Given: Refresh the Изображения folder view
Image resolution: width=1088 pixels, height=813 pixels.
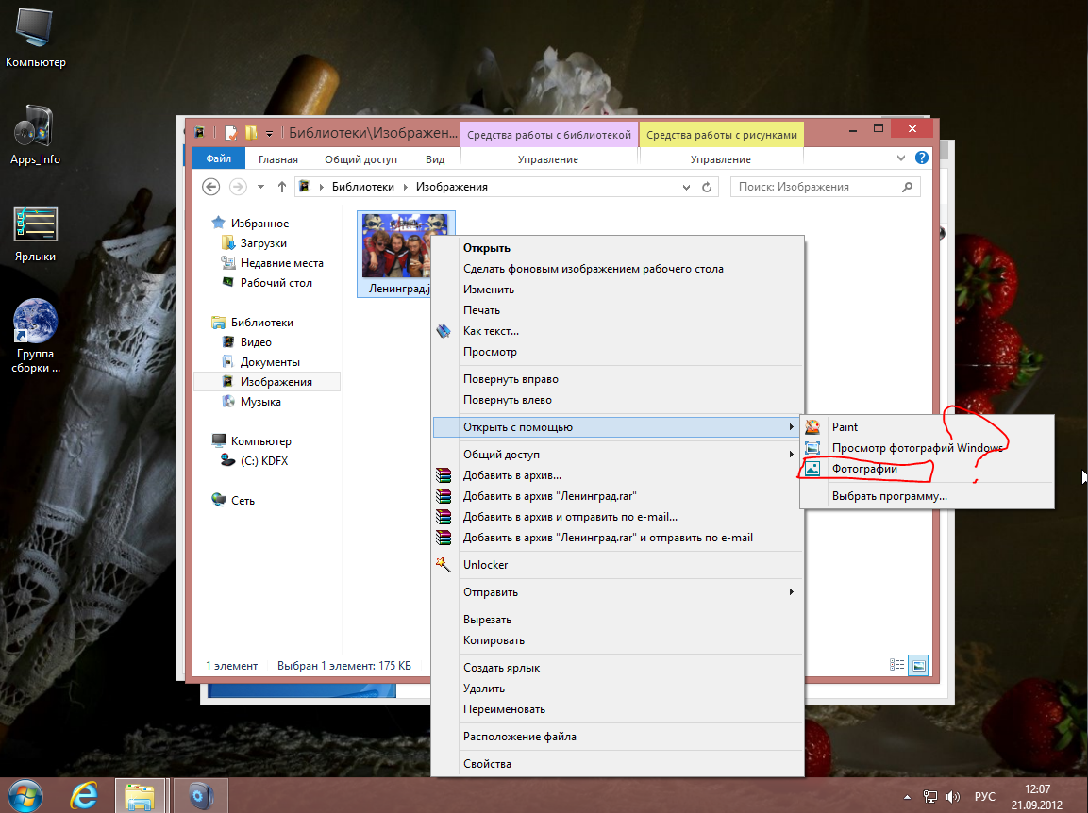Looking at the screenshot, I should 707,187.
